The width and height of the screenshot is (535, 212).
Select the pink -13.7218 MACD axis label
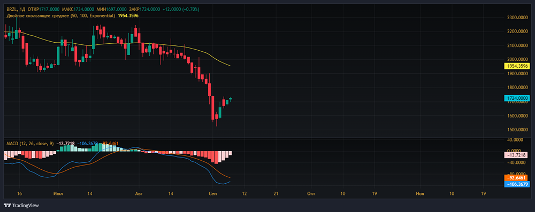pyautogui.click(x=516, y=155)
